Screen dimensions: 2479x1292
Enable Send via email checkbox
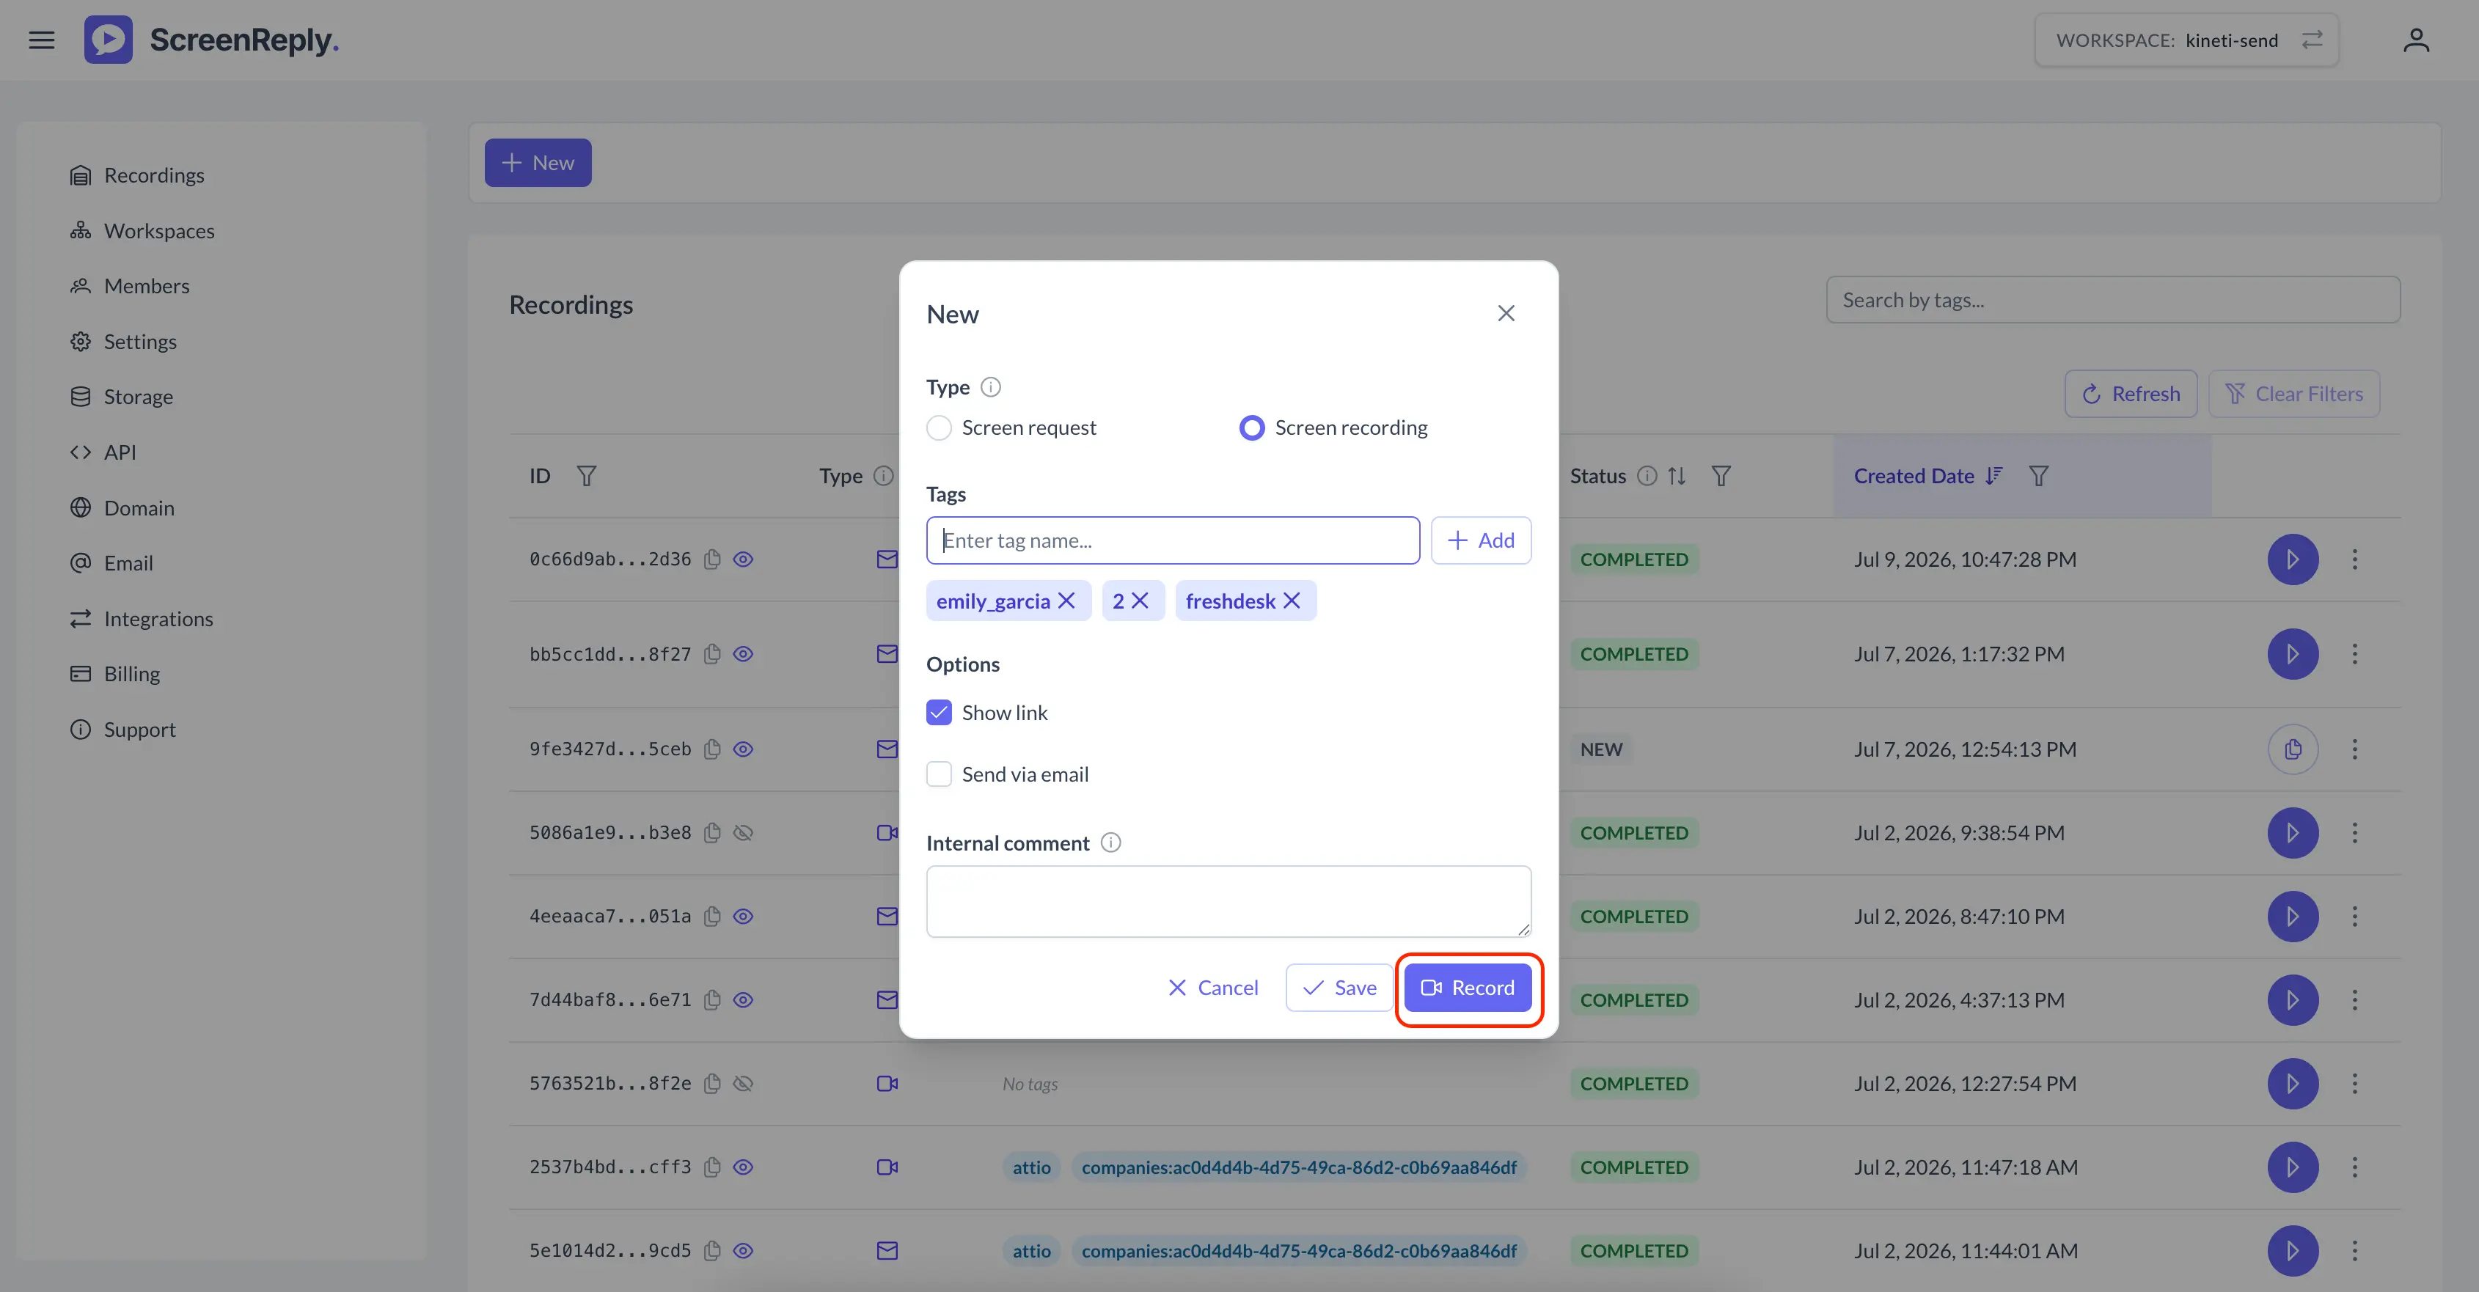(x=940, y=774)
